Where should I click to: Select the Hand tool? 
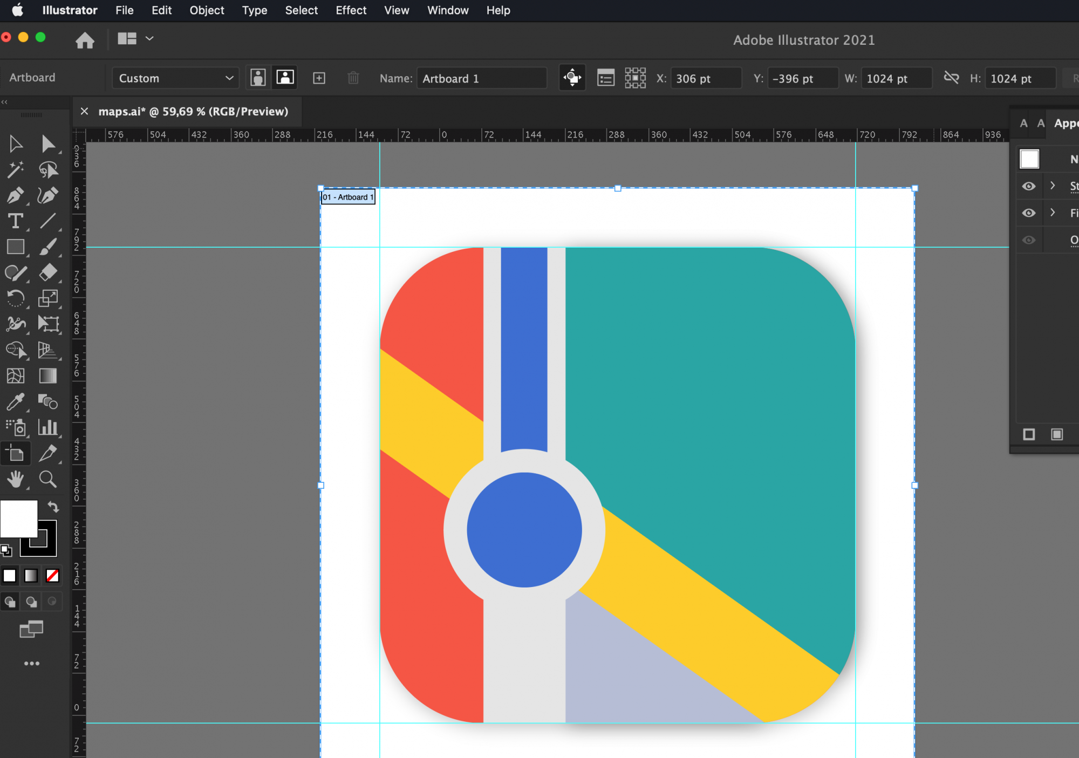[16, 479]
